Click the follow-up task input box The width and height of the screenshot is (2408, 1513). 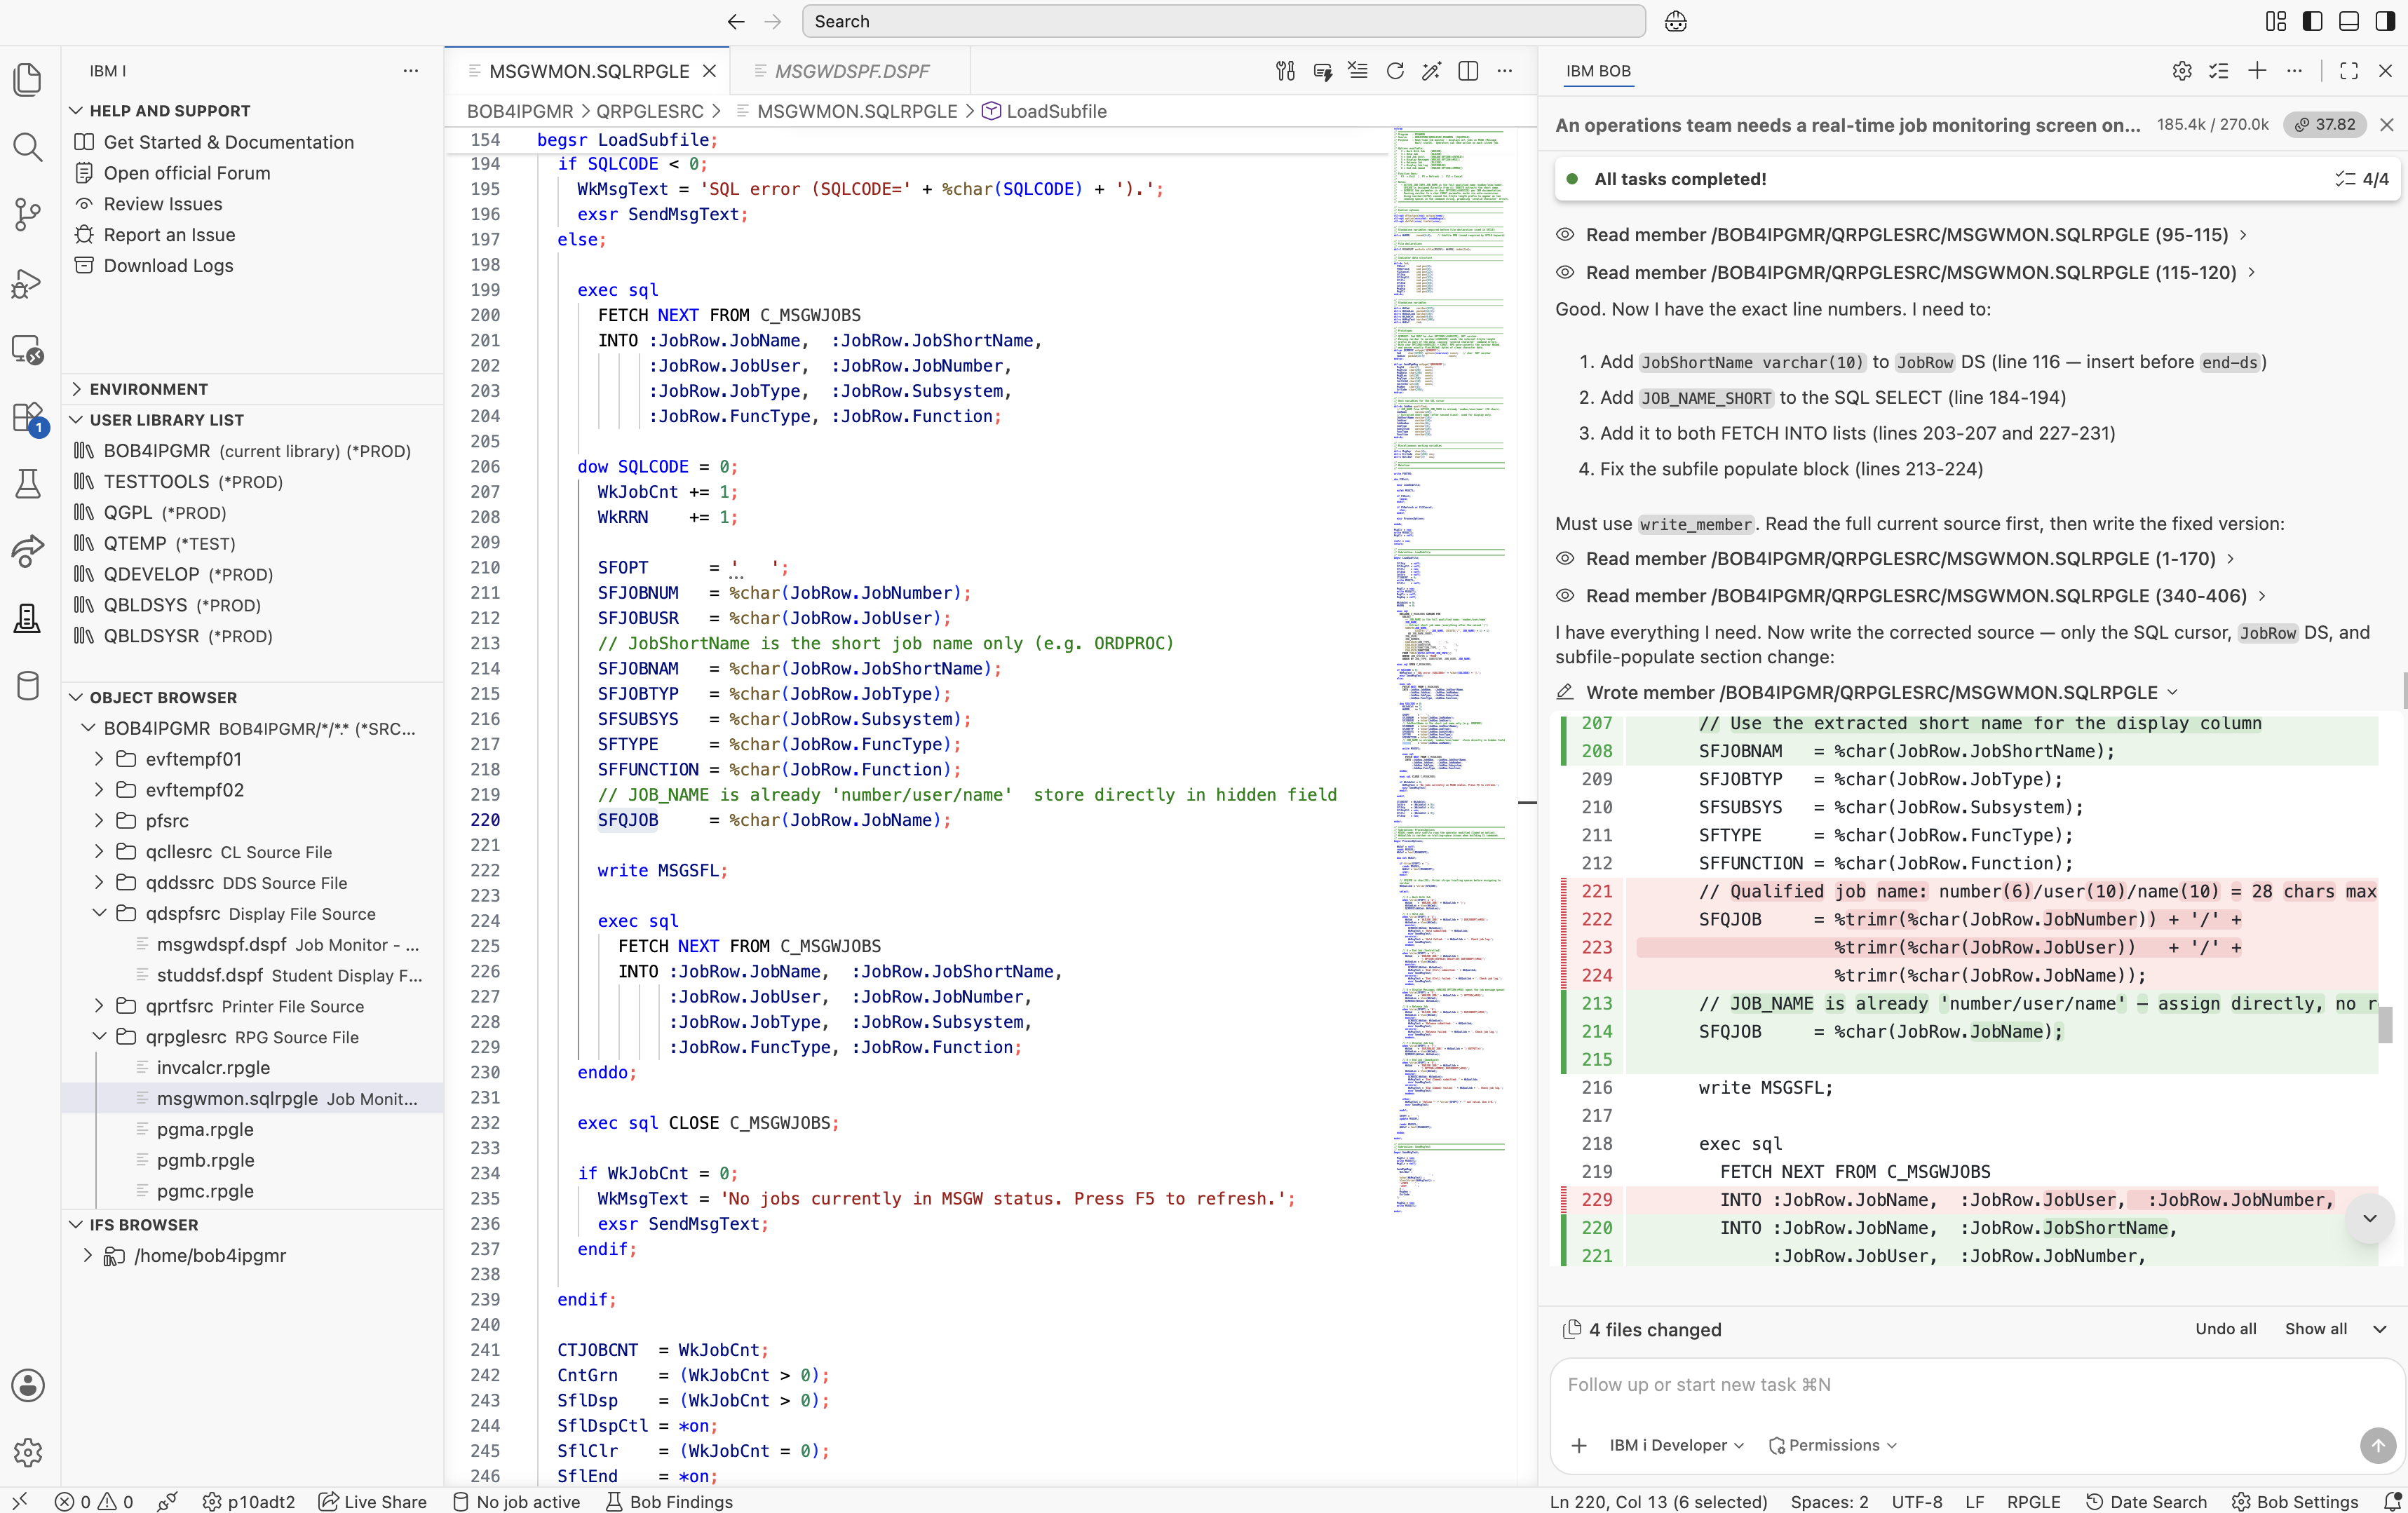click(1975, 1385)
